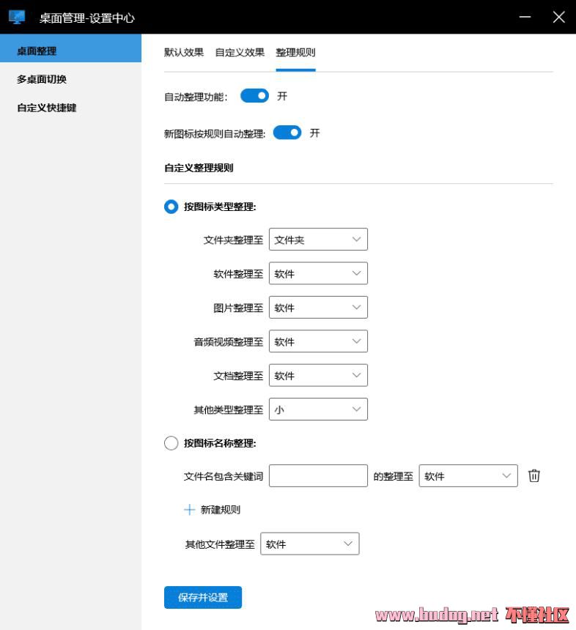Click the desktop manager app icon in title bar
Image resolution: width=576 pixels, height=630 pixels.
(x=17, y=17)
